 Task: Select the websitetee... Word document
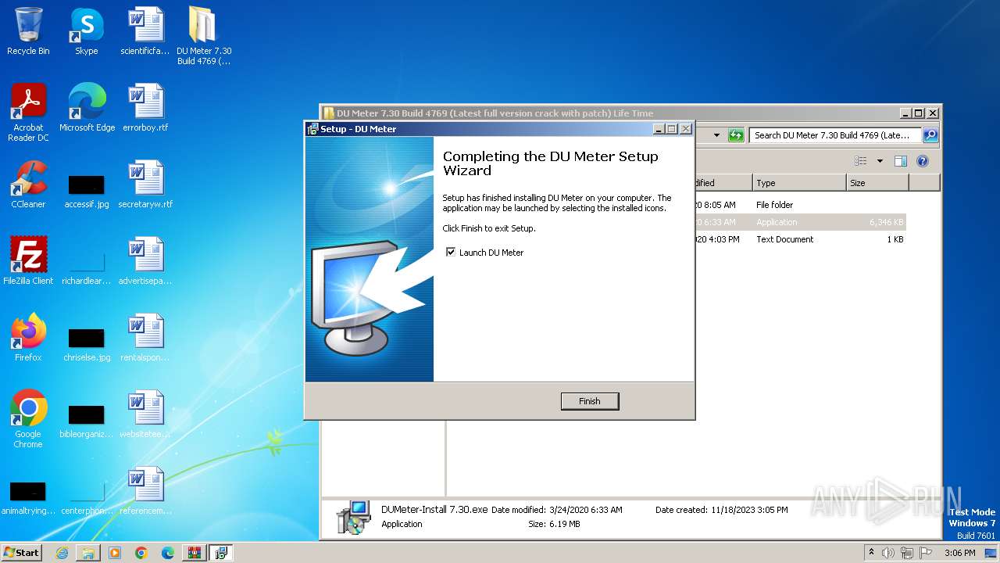(145, 414)
